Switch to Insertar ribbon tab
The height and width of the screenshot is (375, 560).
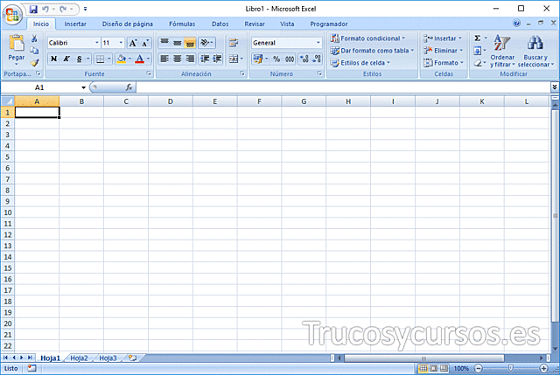point(75,24)
